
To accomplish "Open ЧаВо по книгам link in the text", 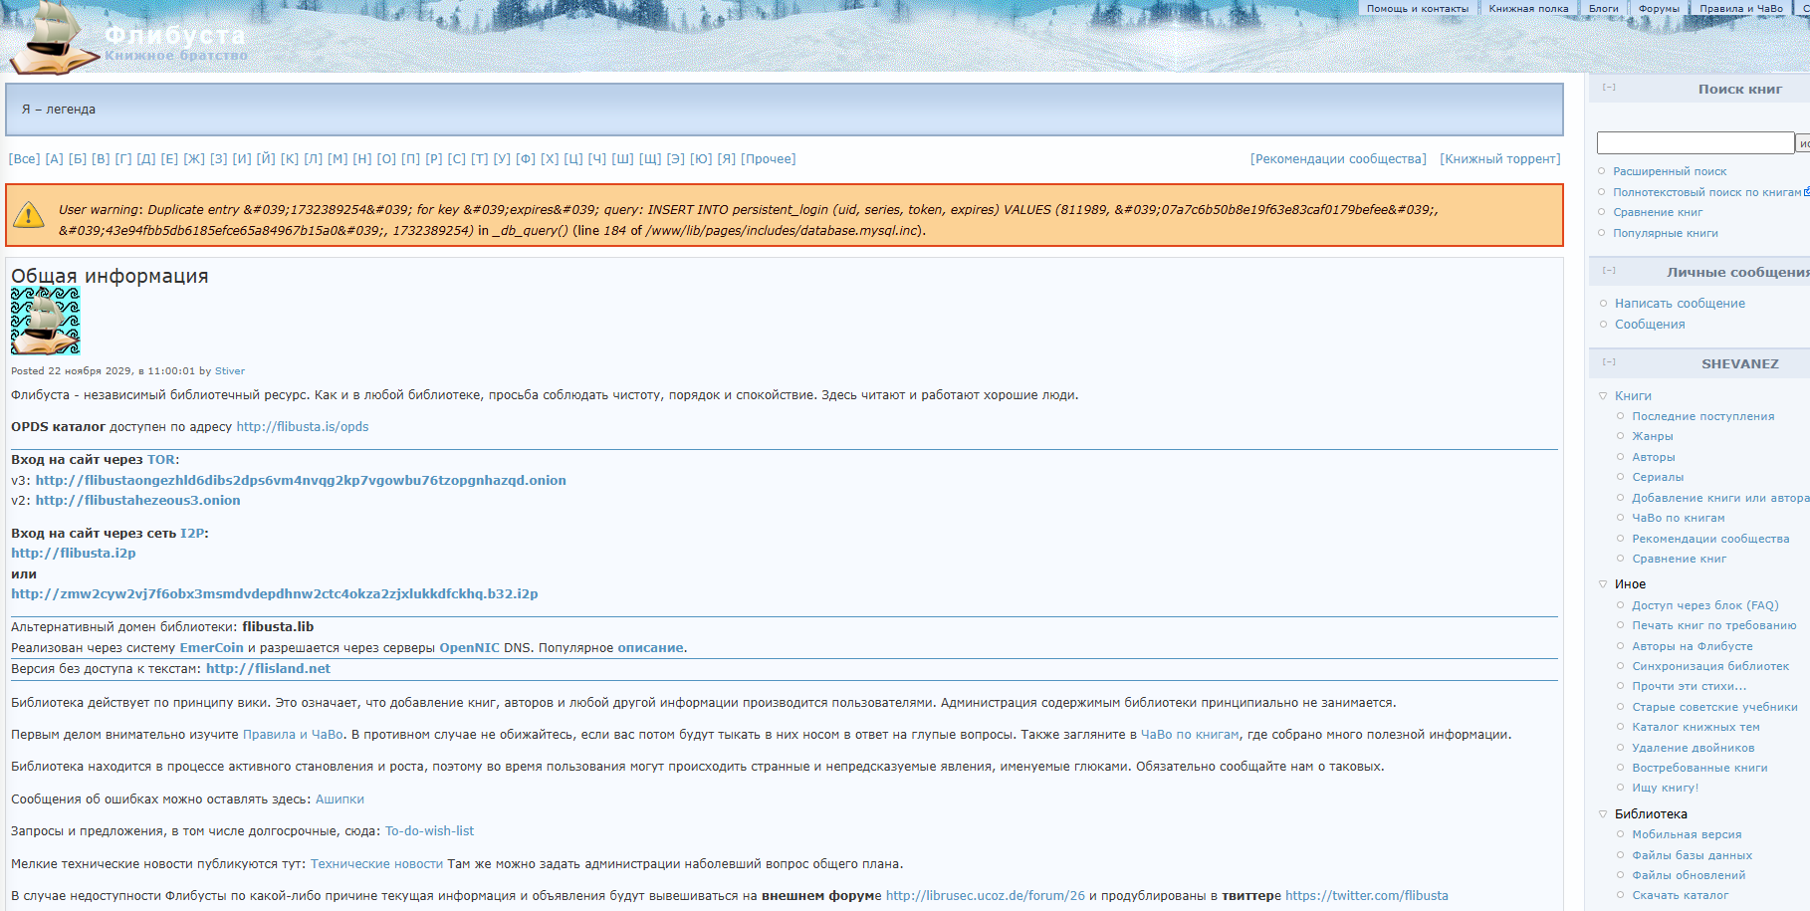I will coord(1190,735).
